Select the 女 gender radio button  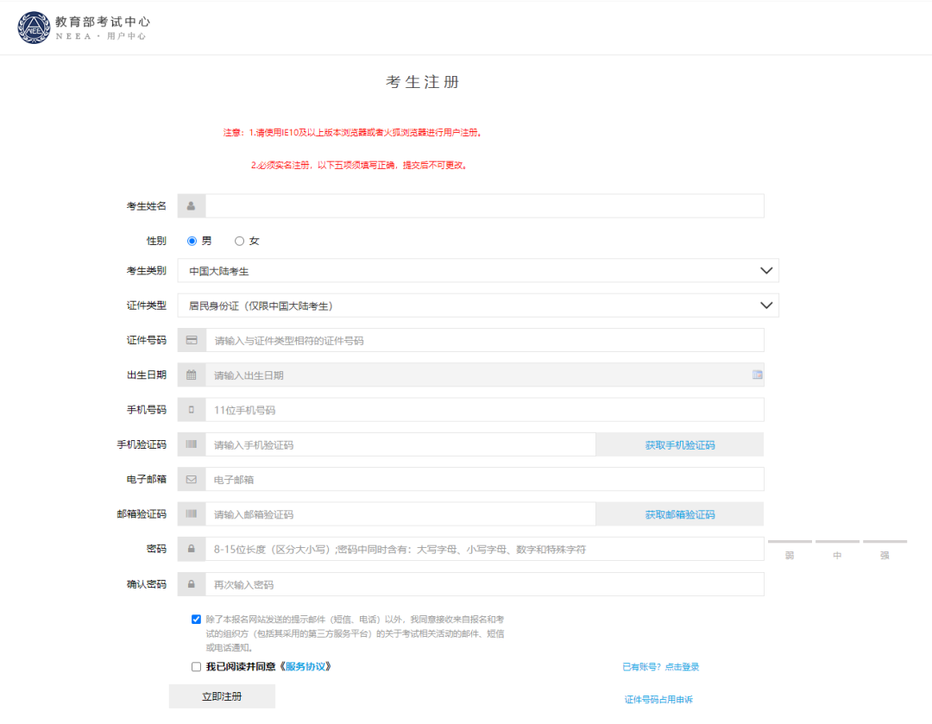click(x=239, y=241)
